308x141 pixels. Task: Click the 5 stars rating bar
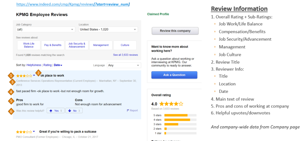coord(180,115)
